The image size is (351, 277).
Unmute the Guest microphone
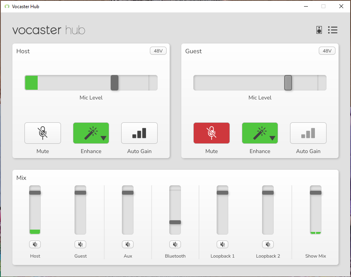[211, 132]
